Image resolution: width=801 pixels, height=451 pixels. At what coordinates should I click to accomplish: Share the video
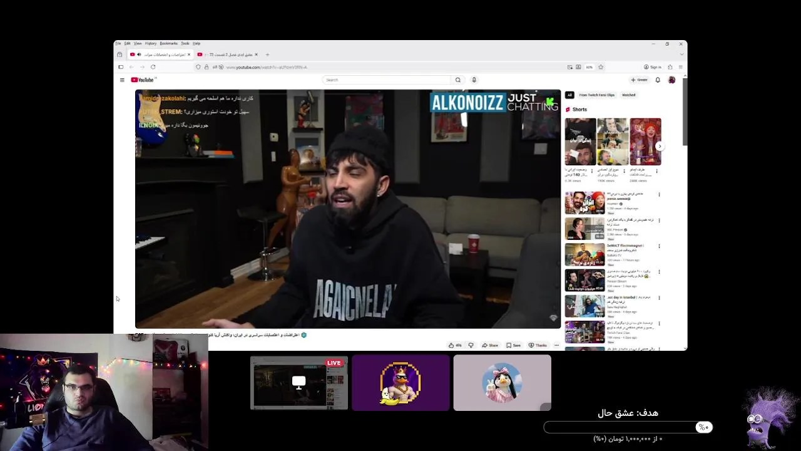490,345
